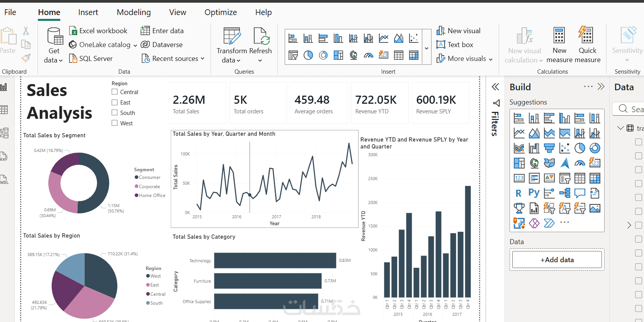644x322 pixels.
Task: Insert a Paginated report visual
Action: pos(534,209)
